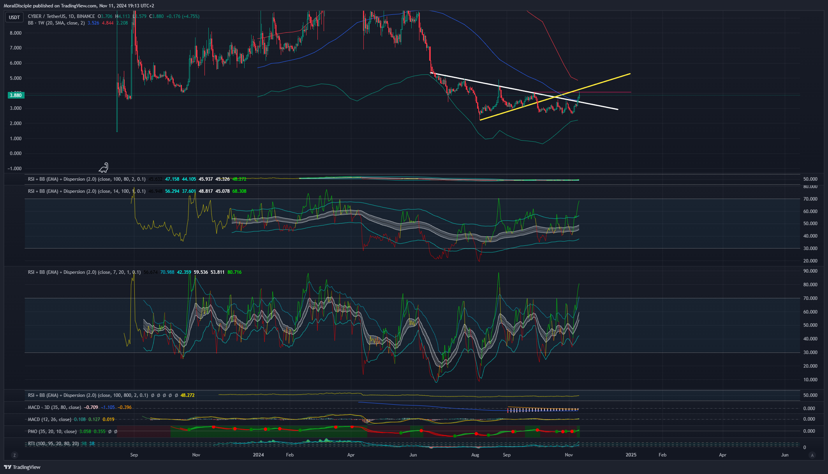Click the Aug label on time axis
The height and width of the screenshot is (474, 828).
475,455
